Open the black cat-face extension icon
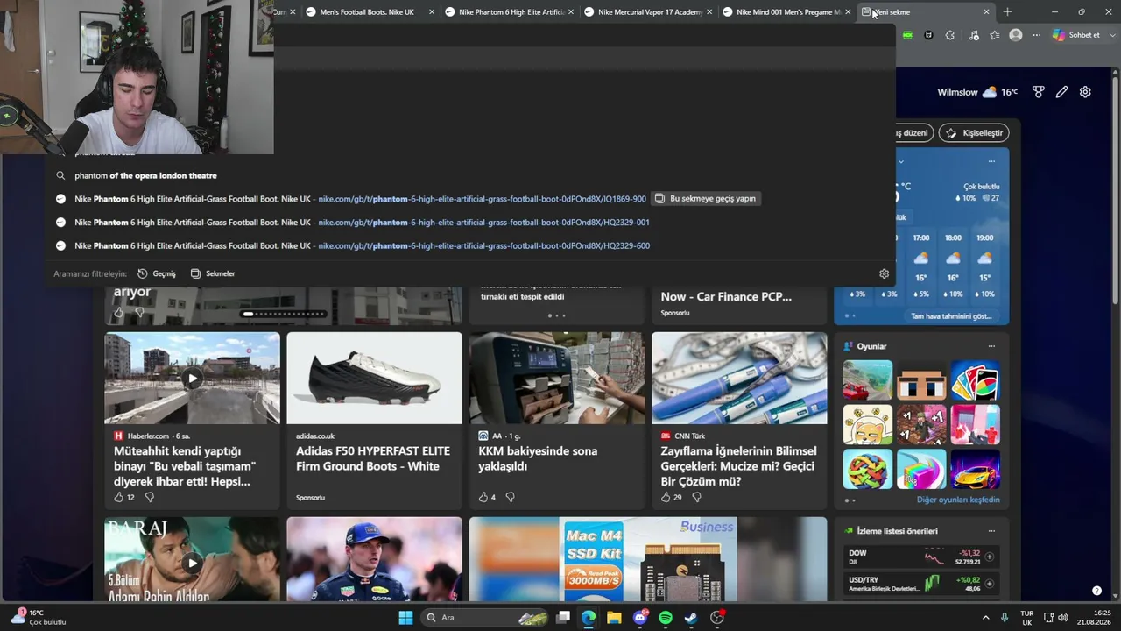 click(928, 35)
